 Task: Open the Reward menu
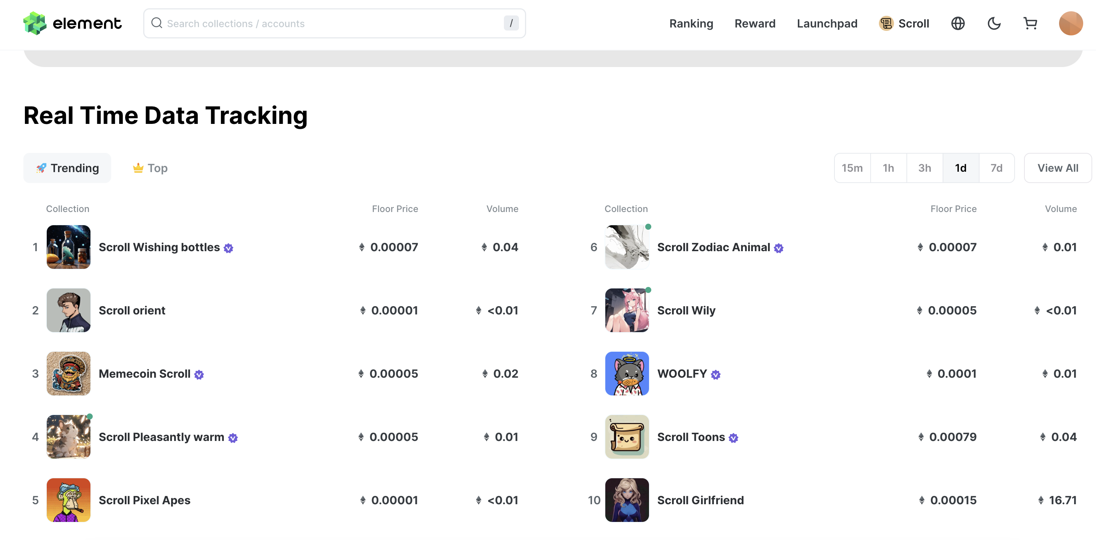point(755,23)
